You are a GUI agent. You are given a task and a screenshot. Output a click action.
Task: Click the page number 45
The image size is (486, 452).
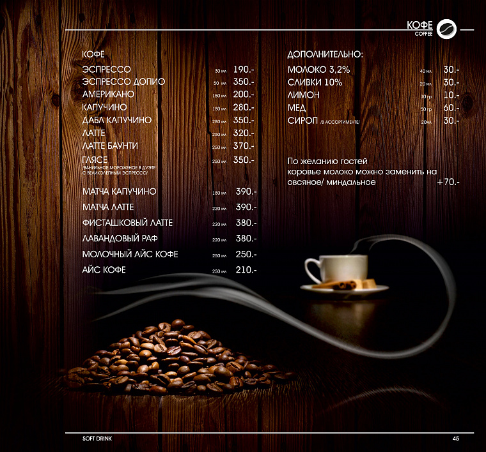455,439
